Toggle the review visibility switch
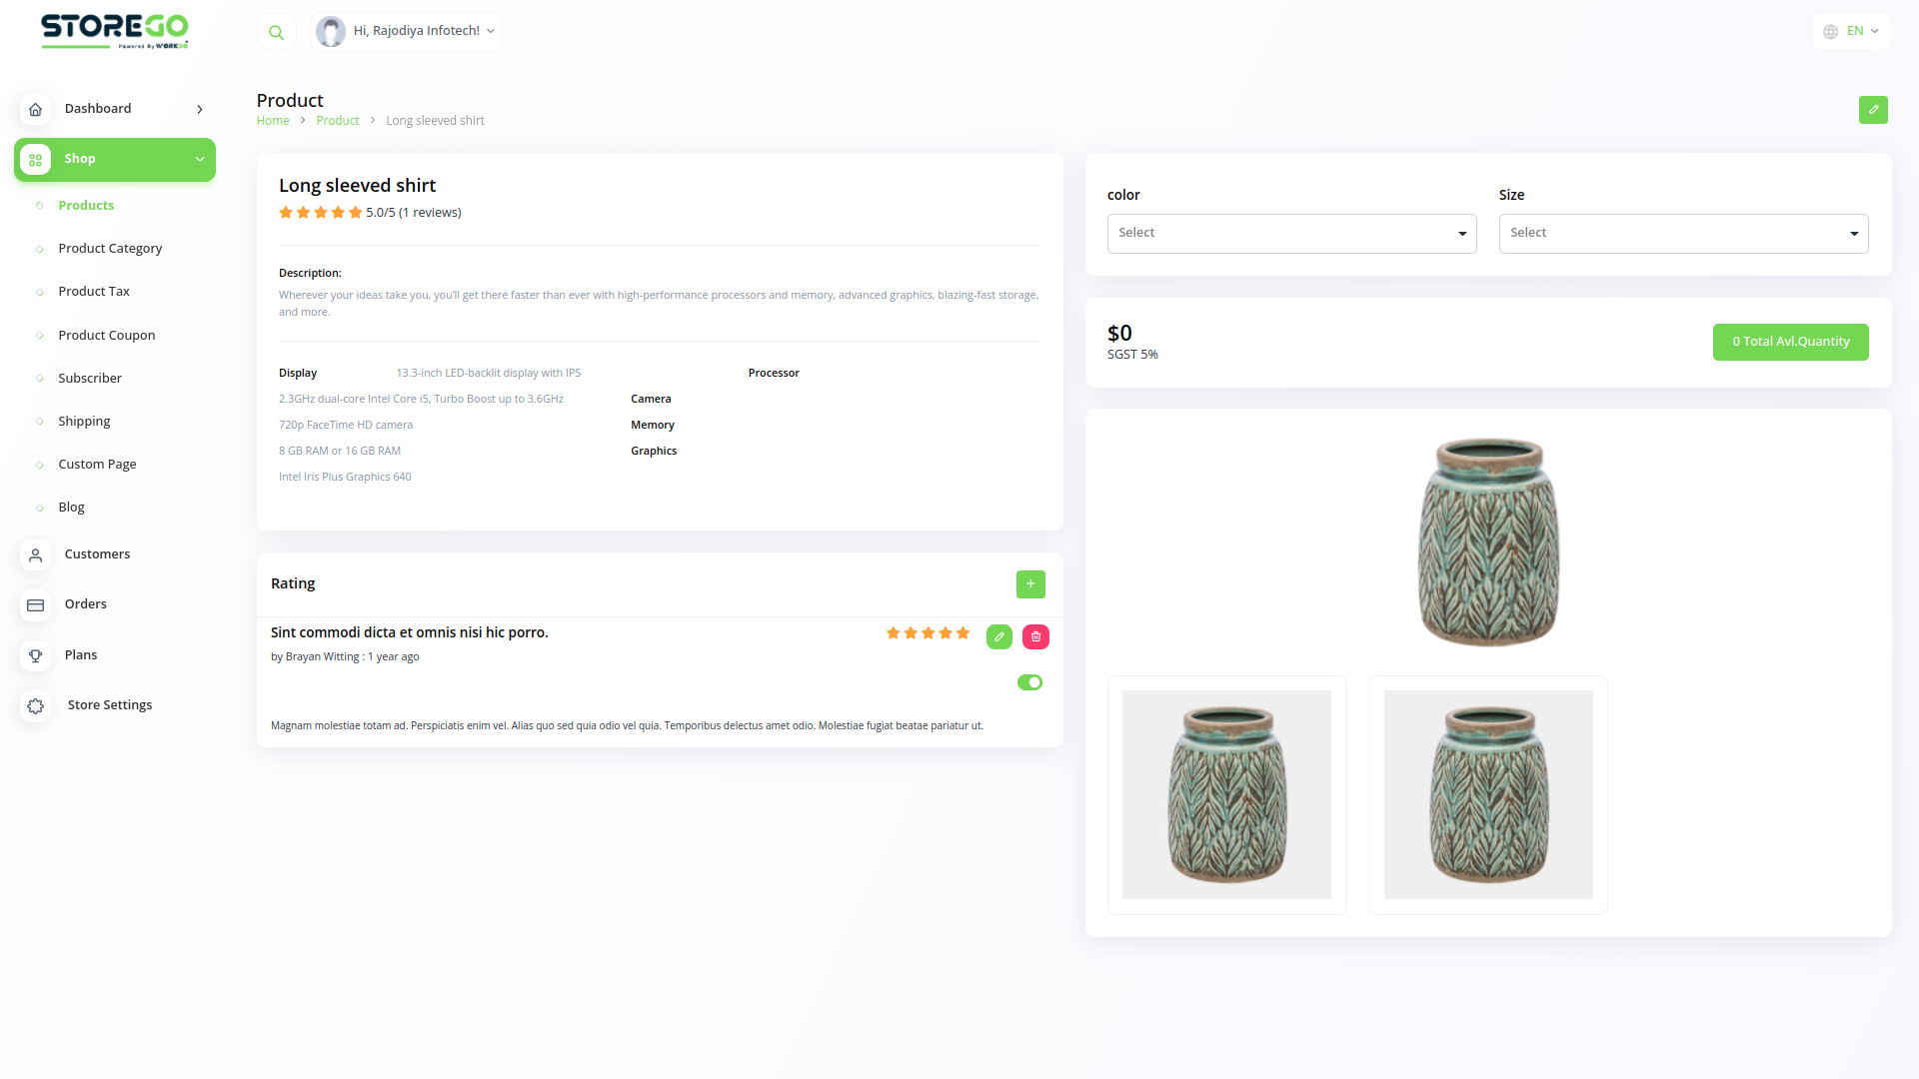This screenshot has height=1079, width=1919. click(1029, 683)
